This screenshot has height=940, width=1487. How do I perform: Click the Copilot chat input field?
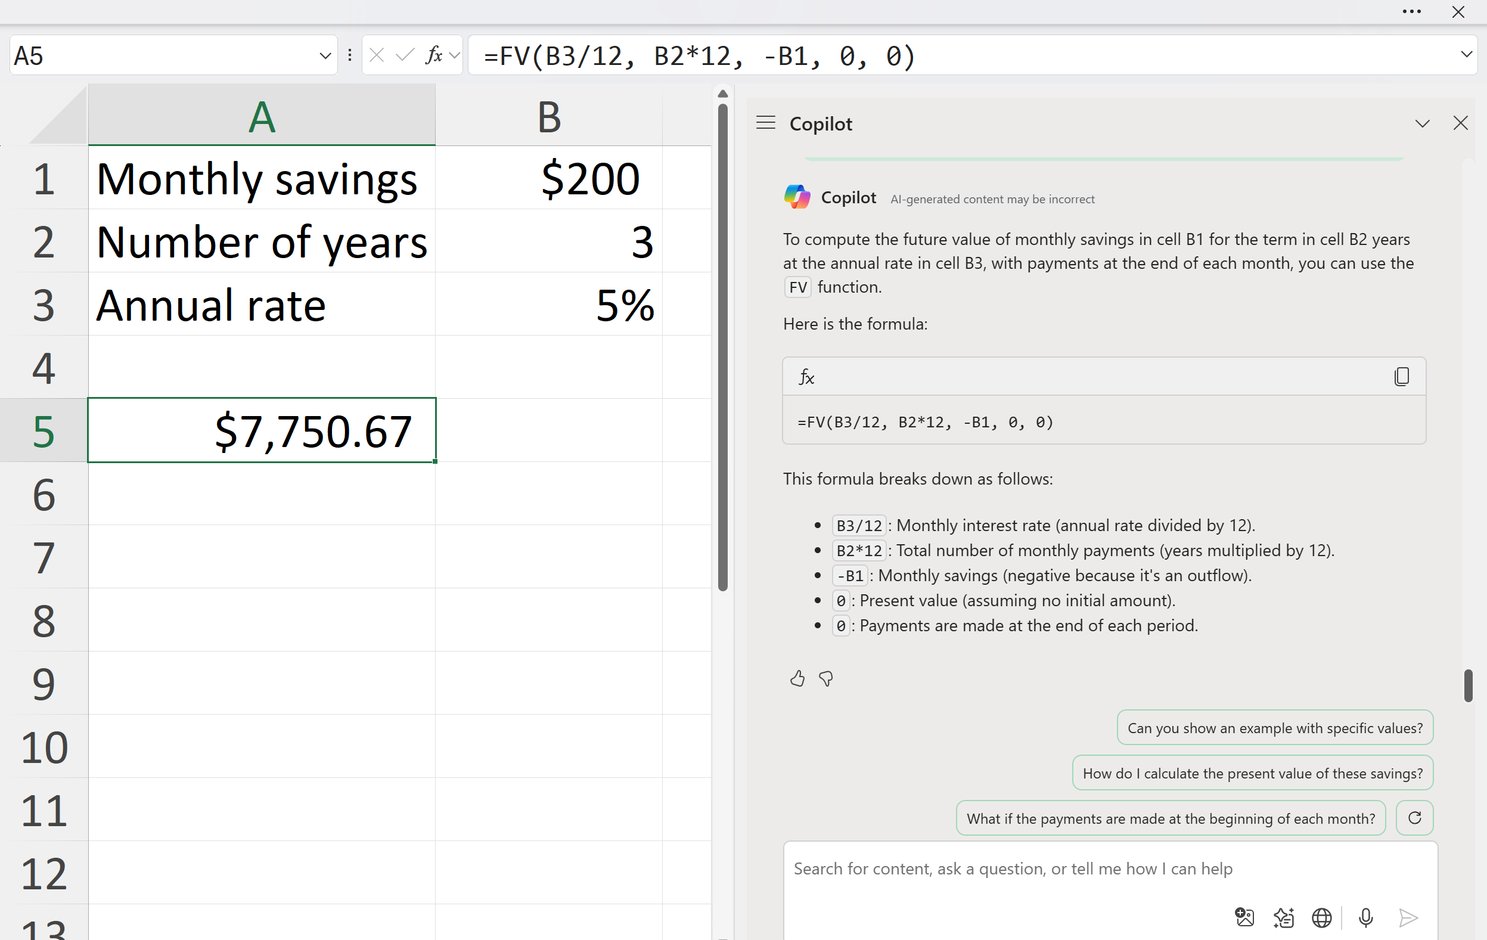click(1013, 868)
